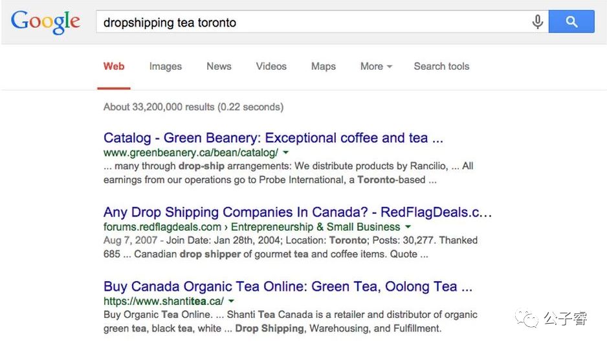Switch to the Images tab
Screen dimensions: 607x345
pyautogui.click(x=165, y=66)
